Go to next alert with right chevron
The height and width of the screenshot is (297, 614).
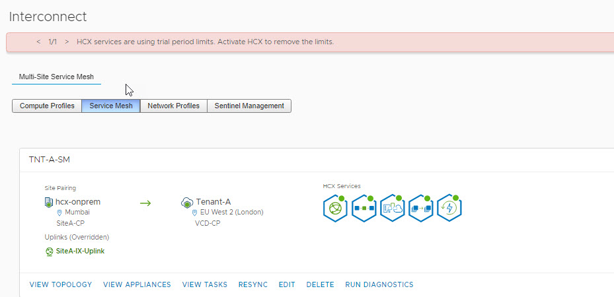pos(67,42)
